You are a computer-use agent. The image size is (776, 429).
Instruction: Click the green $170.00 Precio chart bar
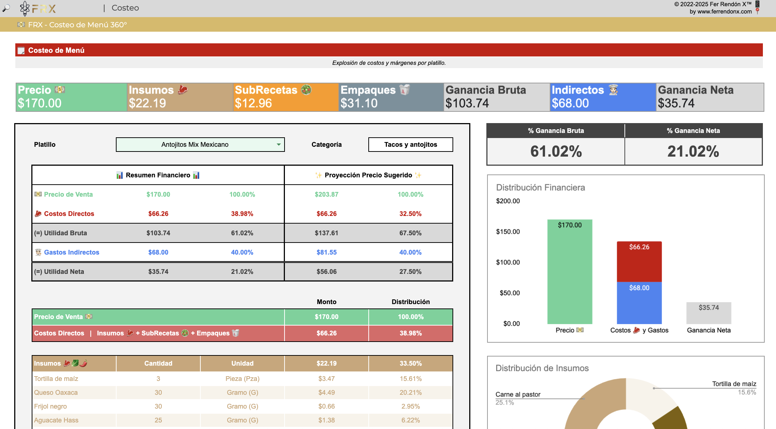click(570, 272)
